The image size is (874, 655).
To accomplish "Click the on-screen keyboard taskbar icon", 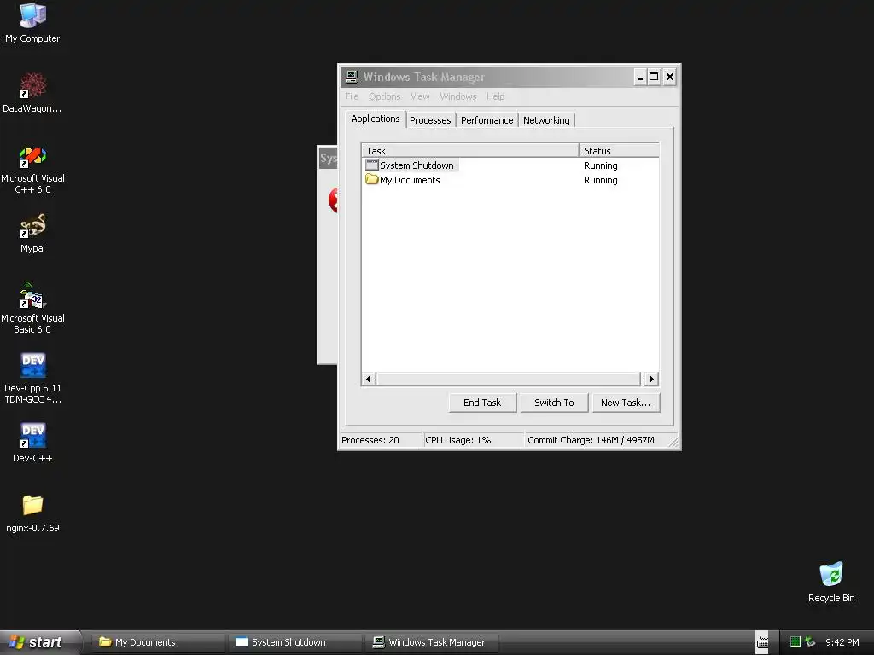I will pyautogui.click(x=762, y=642).
